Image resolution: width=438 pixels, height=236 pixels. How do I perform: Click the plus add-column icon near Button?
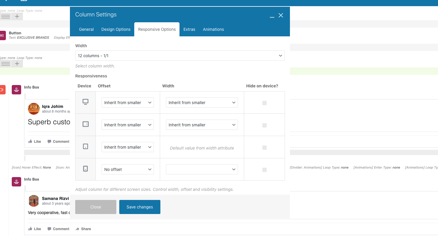coord(17,64)
